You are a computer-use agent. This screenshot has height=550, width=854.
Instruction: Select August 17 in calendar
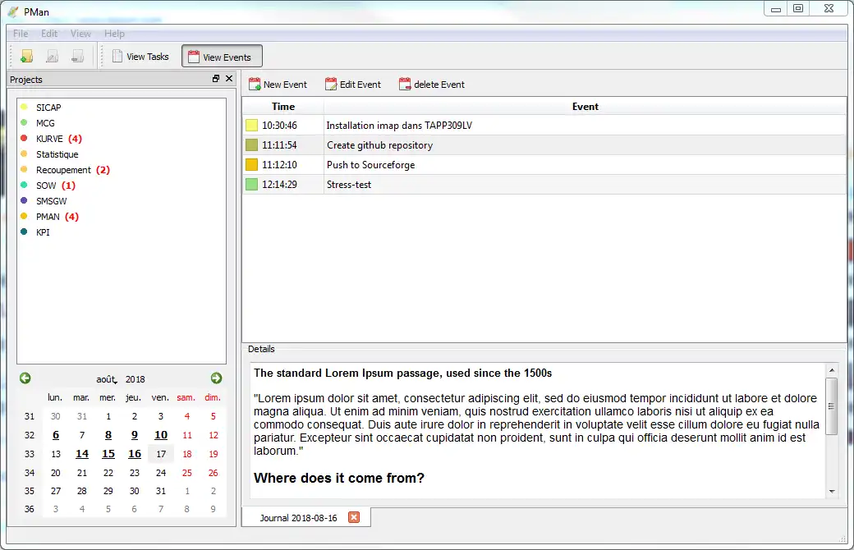point(161,454)
